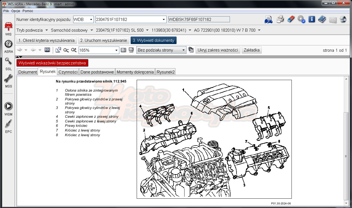
Task: Click Wyświetl wskazówki bezpieczeństwa red button
Action: point(52,63)
